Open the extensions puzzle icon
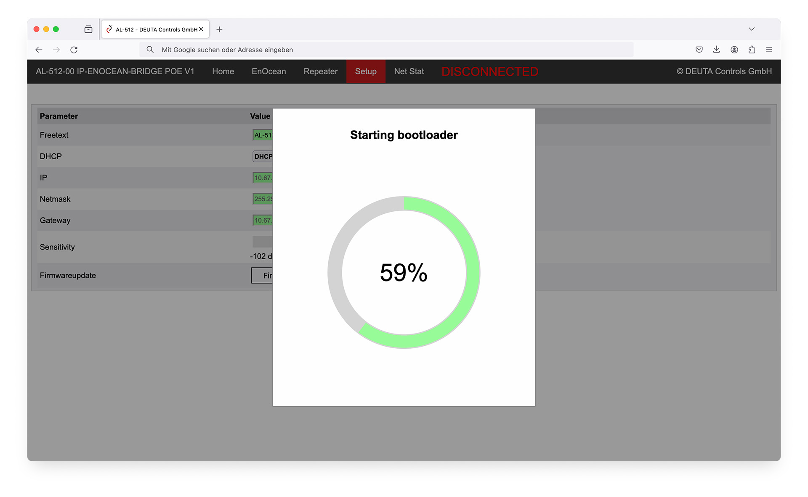 (752, 50)
